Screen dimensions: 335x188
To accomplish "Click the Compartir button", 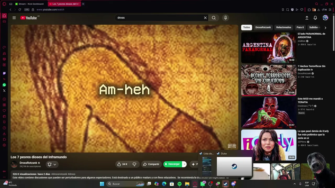I will (151, 164).
